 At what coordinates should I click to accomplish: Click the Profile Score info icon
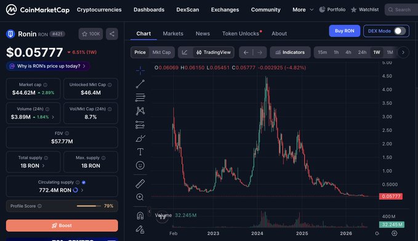point(39,206)
